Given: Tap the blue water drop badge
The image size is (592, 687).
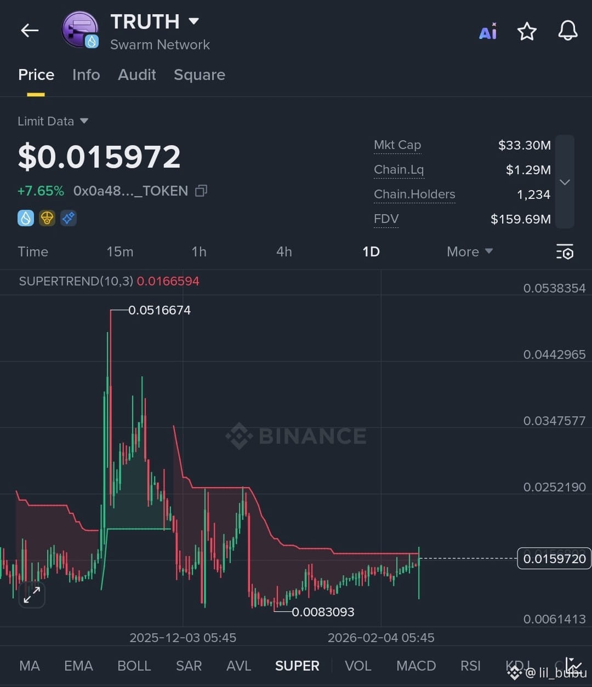Looking at the screenshot, I should click(26, 218).
